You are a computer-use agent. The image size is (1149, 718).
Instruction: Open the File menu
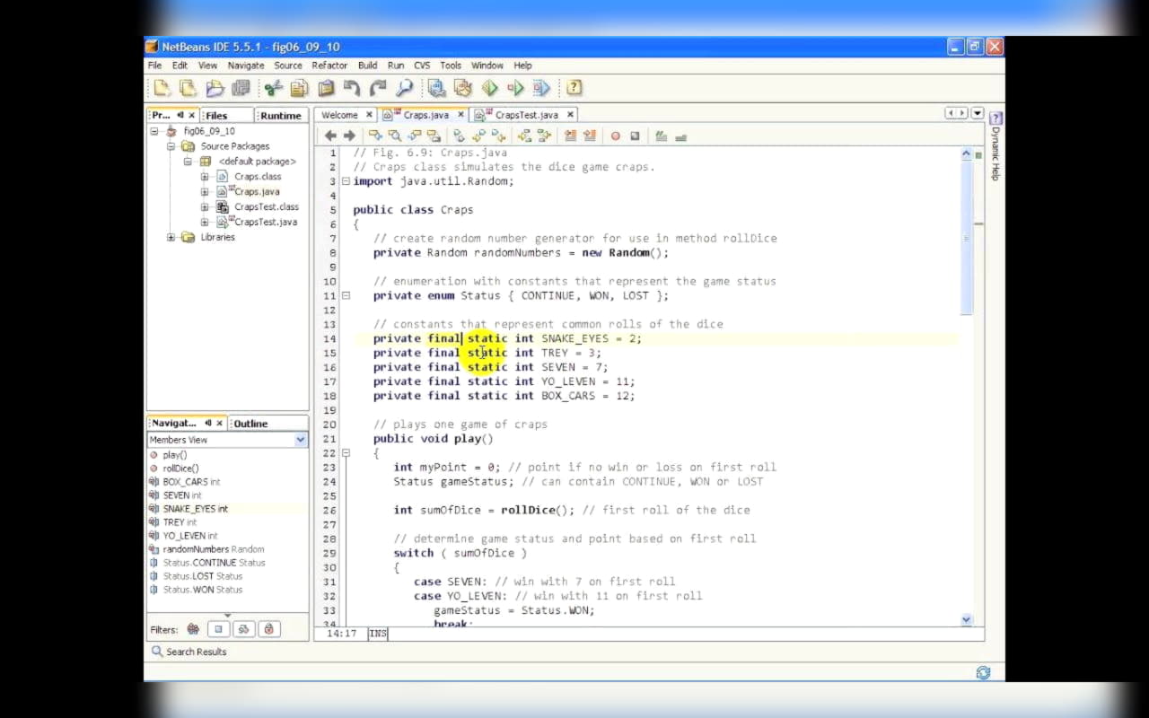pyautogui.click(x=154, y=66)
